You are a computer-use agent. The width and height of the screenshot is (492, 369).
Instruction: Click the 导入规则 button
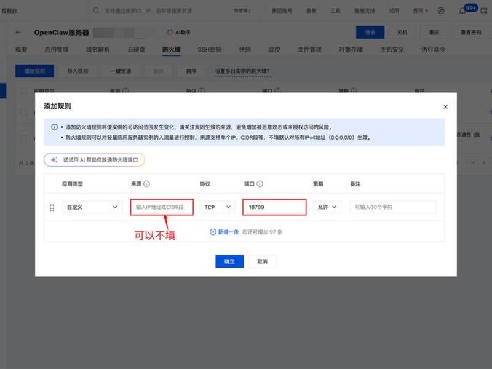pos(78,71)
